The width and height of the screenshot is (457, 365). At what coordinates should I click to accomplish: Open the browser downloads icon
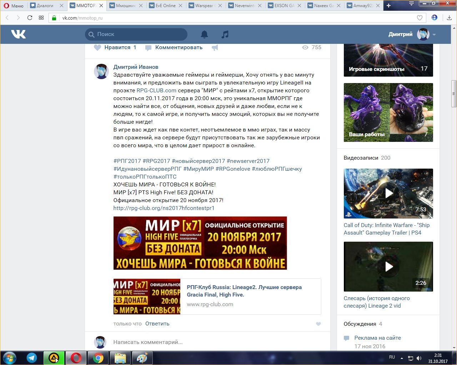449,18
